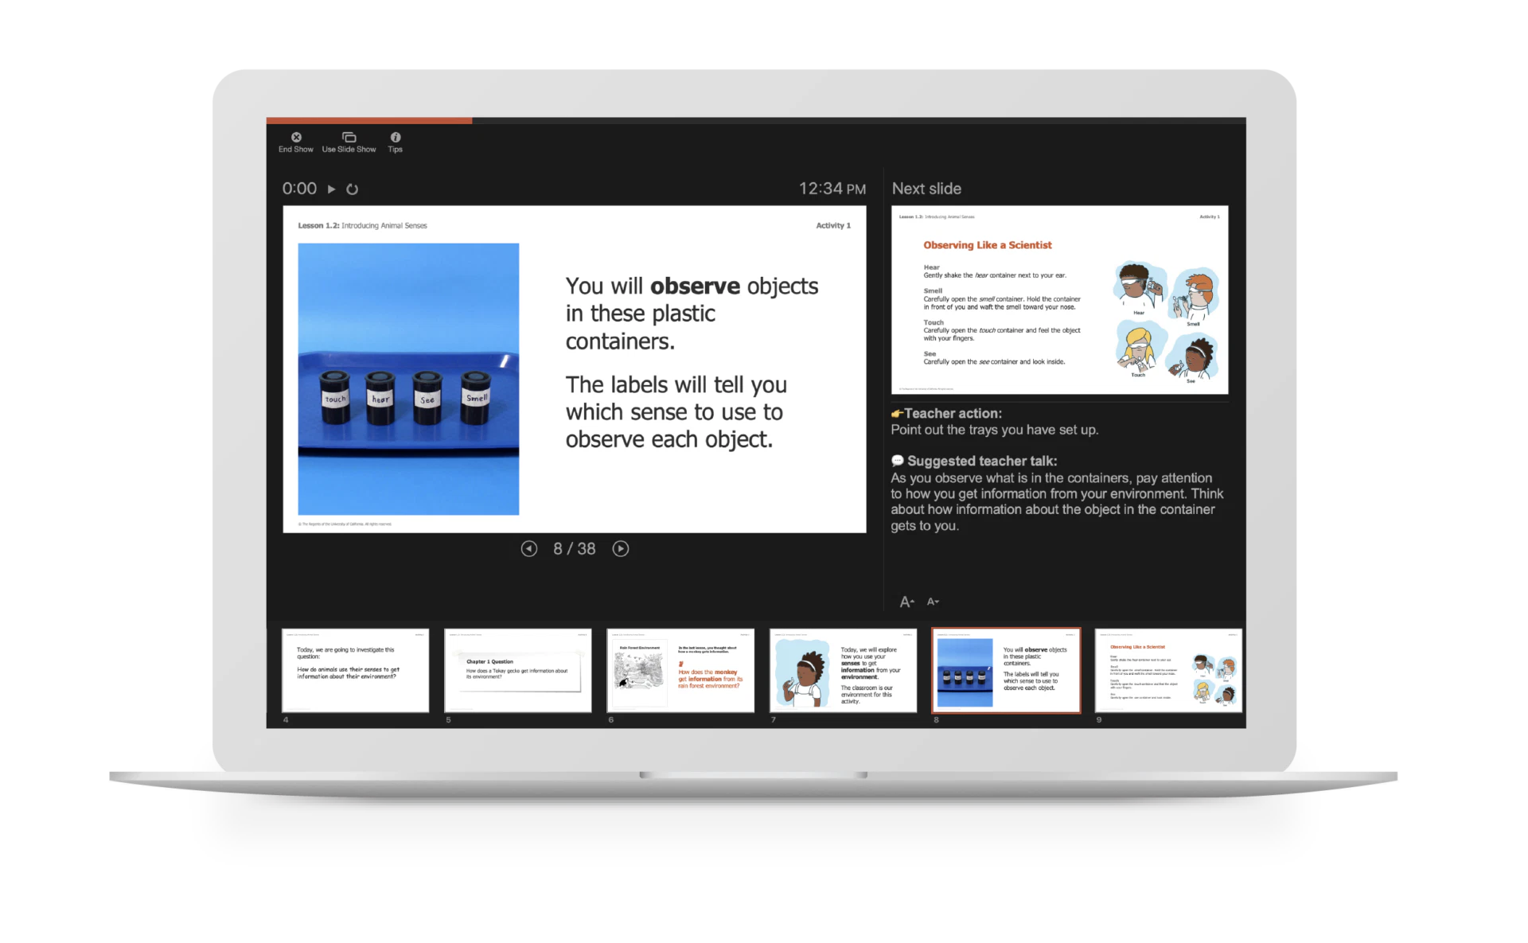Select slide 7 senses exploration thumbnail
1528x943 pixels.
click(843, 670)
